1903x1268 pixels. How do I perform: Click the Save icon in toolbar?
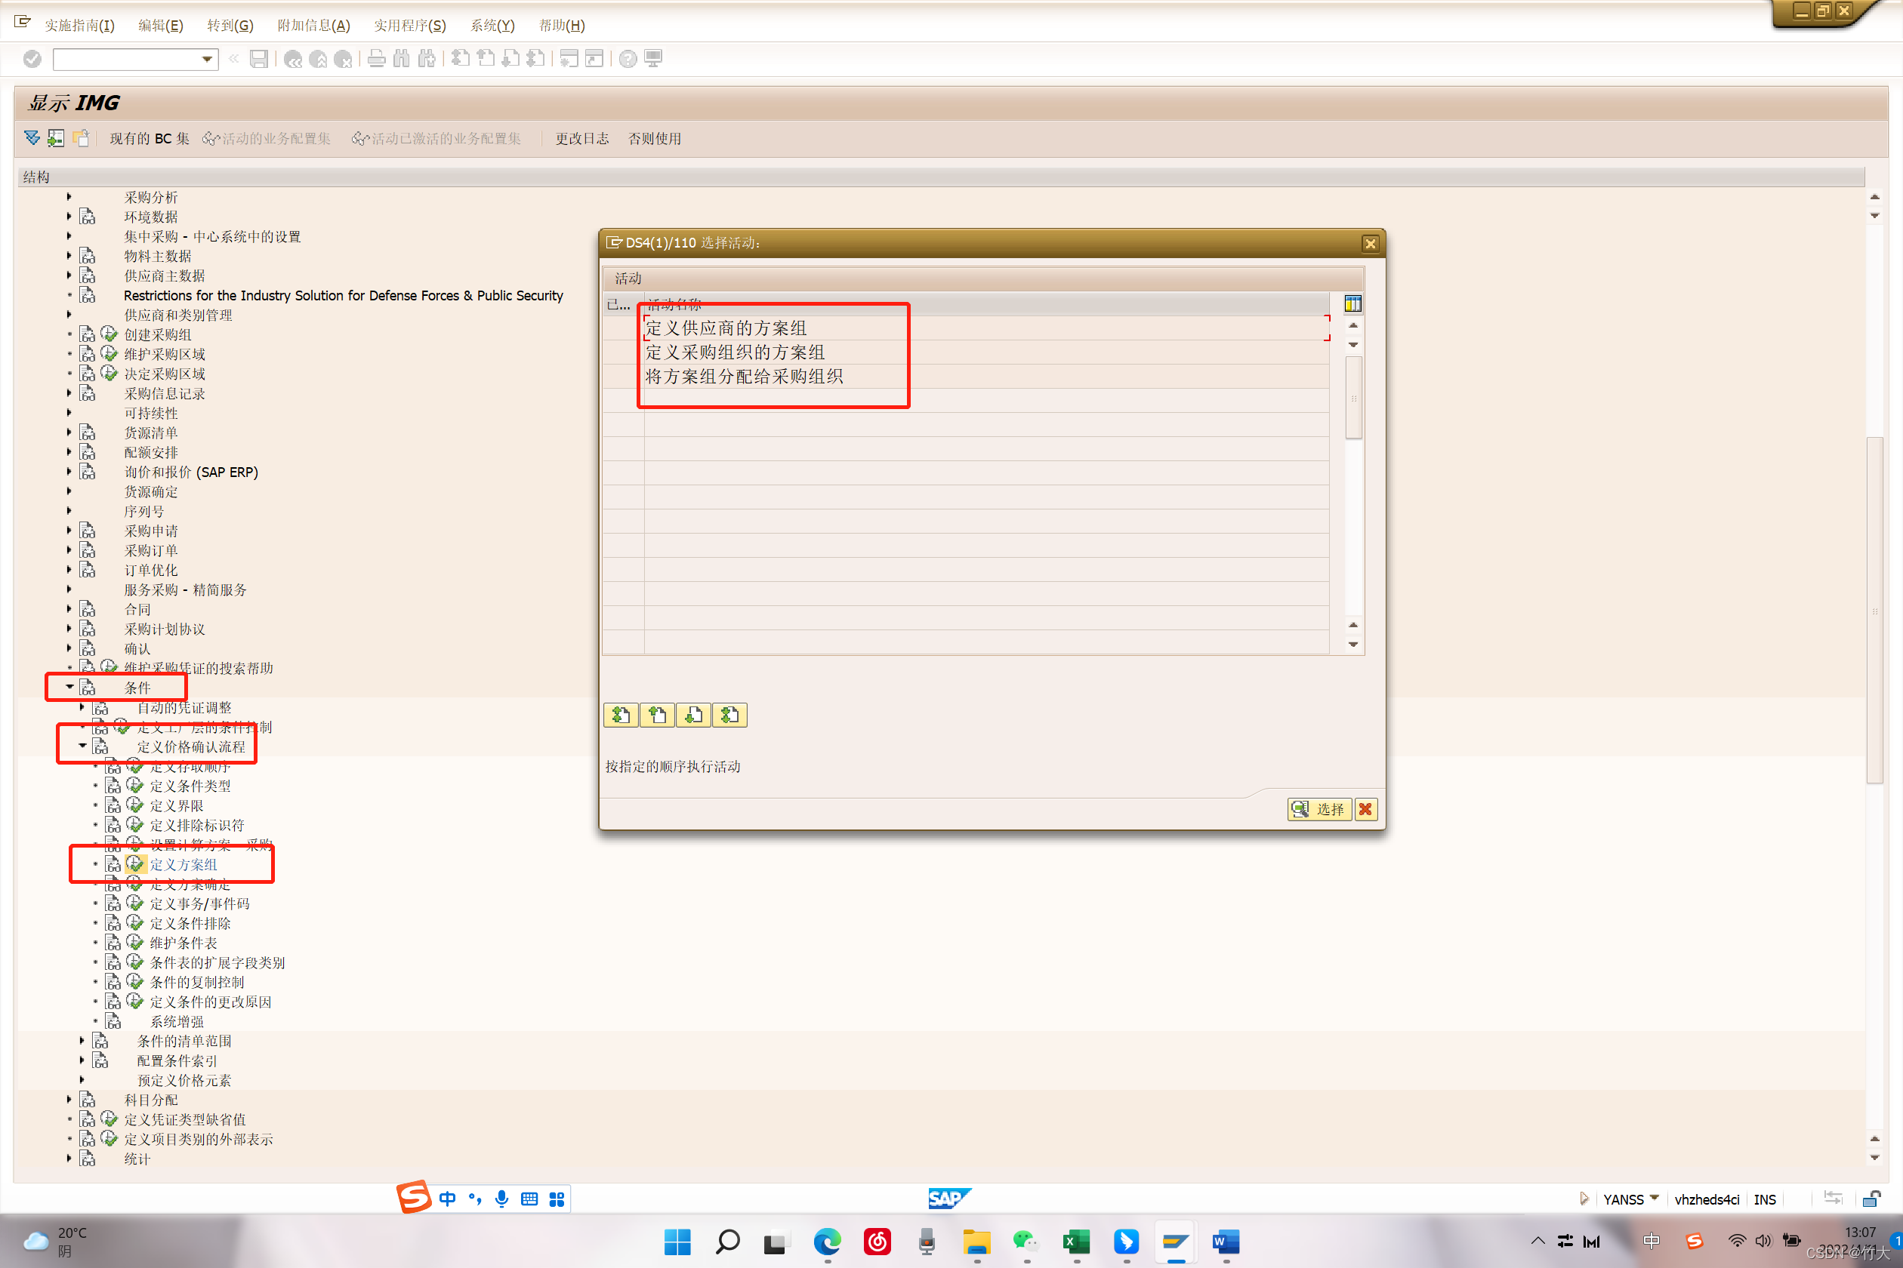point(258,59)
